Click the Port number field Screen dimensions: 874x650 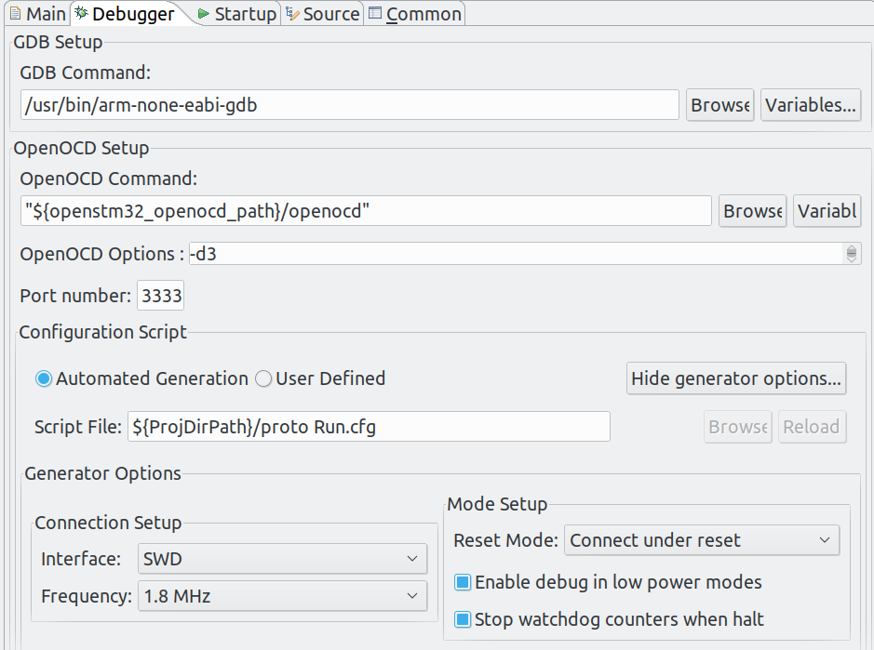point(160,295)
